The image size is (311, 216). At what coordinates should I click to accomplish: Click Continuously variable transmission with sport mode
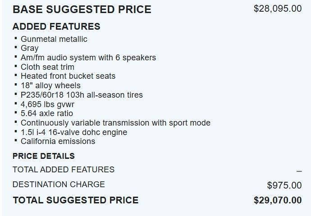click(116, 123)
